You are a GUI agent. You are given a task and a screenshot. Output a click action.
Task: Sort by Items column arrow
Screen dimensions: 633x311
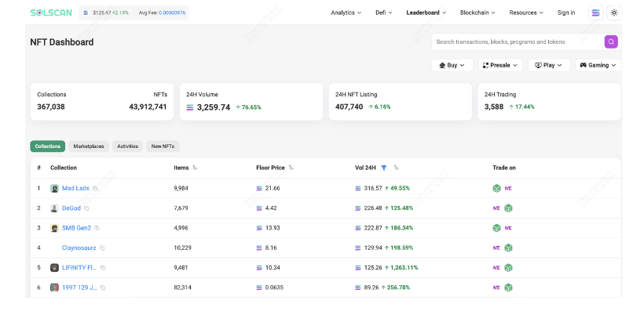point(196,168)
